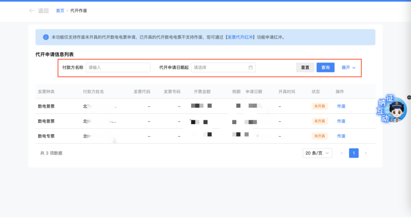
Task: Click the 发票号码 column header
Action: click(x=172, y=92)
